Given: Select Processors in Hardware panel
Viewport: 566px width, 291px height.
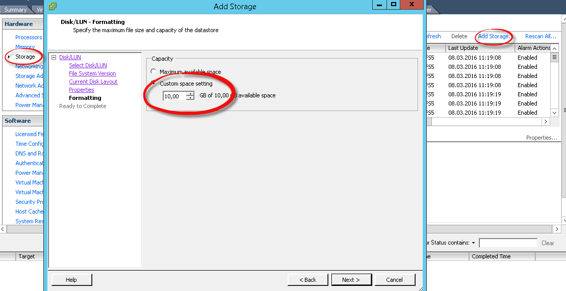Looking at the screenshot, I should click(29, 37).
